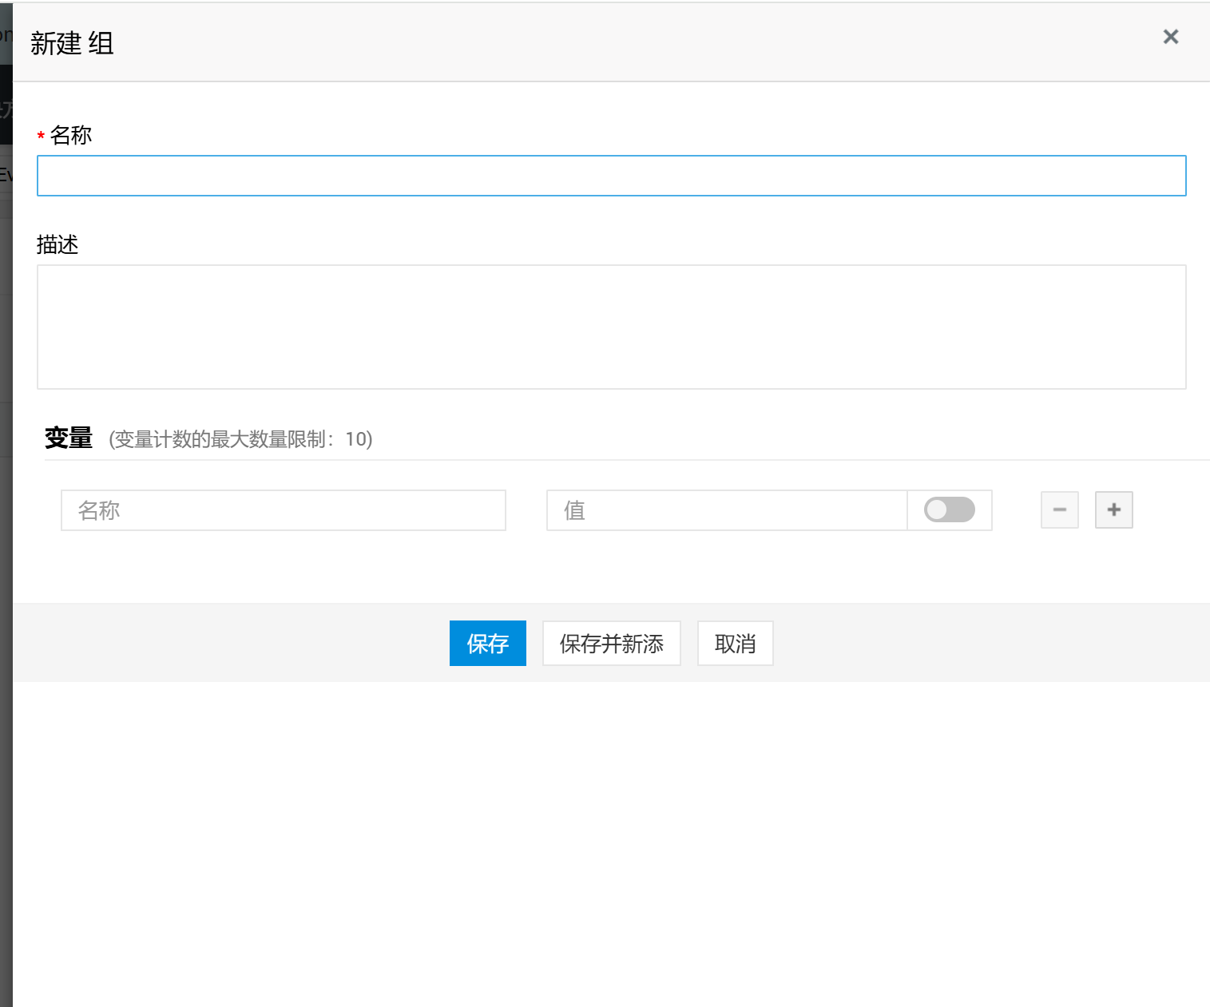Image resolution: width=1210 pixels, height=1007 pixels.
Task: Click inside the 描述 text area
Action: [611, 327]
